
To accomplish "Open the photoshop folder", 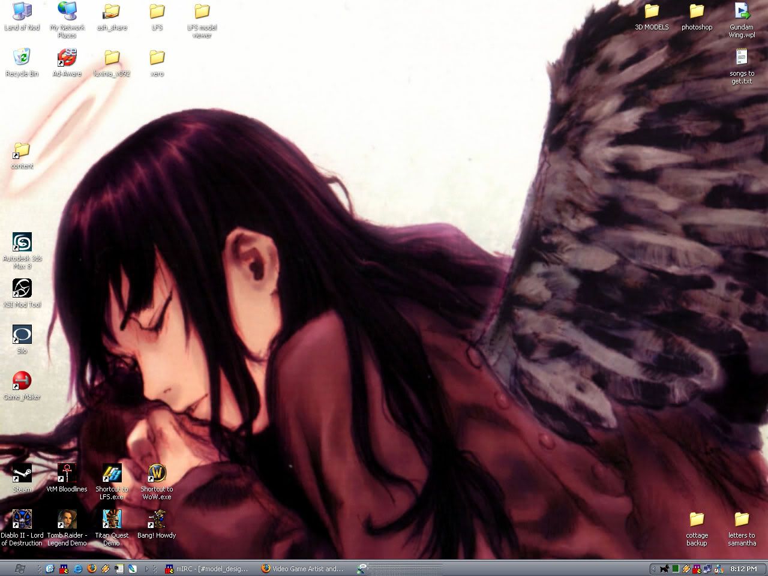I will (697, 16).
